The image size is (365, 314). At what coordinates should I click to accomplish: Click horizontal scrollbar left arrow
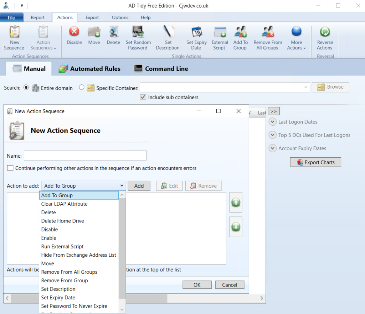(7, 298)
